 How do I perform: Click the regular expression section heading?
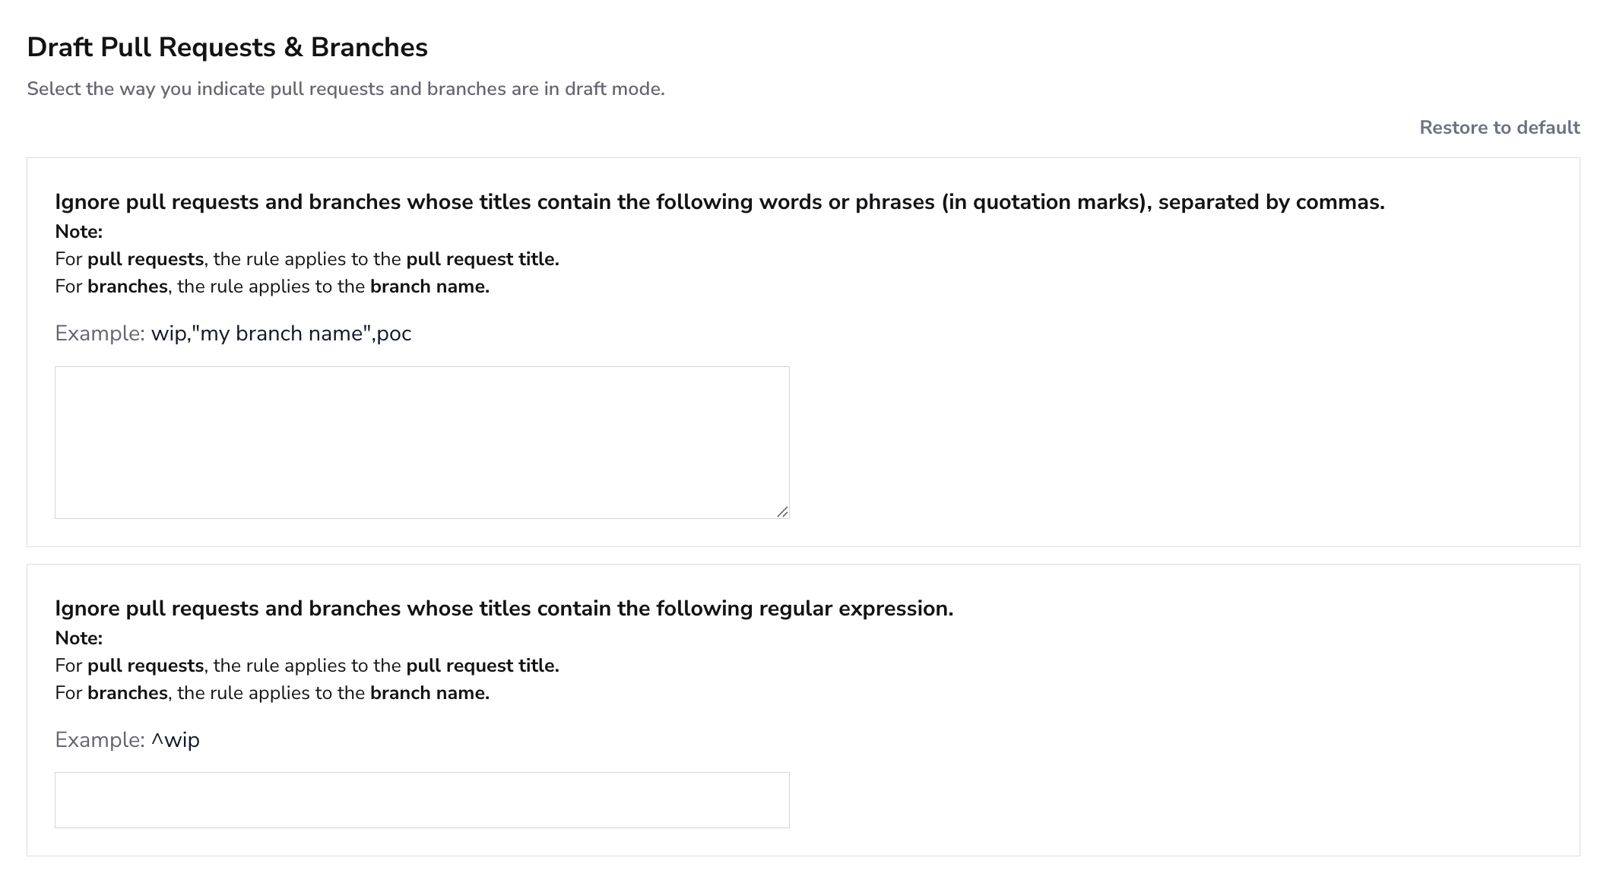coord(504,609)
